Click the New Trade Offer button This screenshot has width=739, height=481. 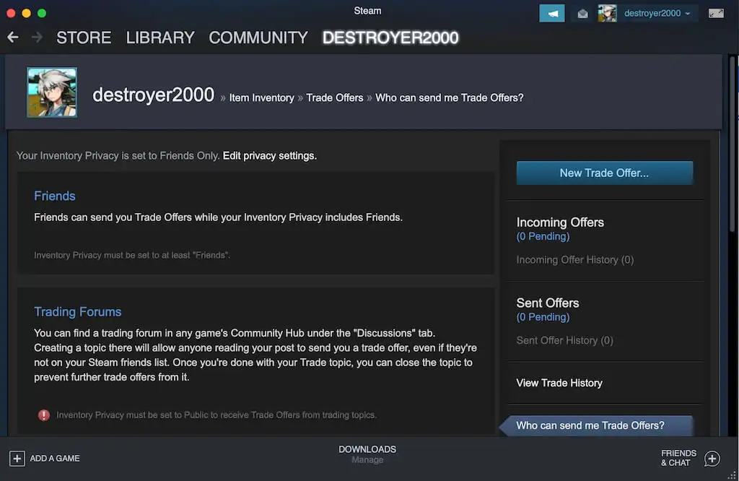tap(605, 173)
